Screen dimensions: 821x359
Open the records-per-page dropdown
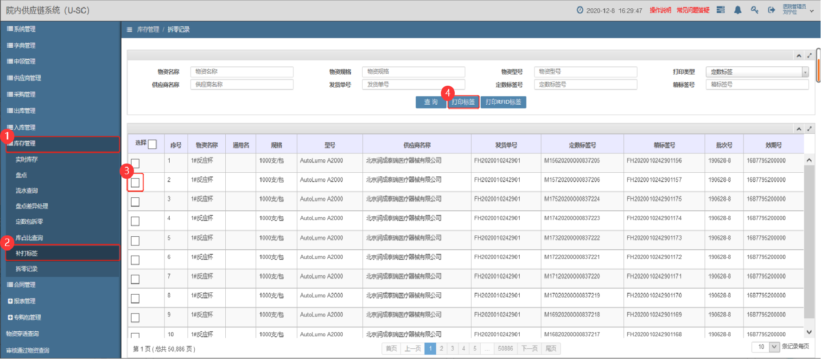click(774, 346)
